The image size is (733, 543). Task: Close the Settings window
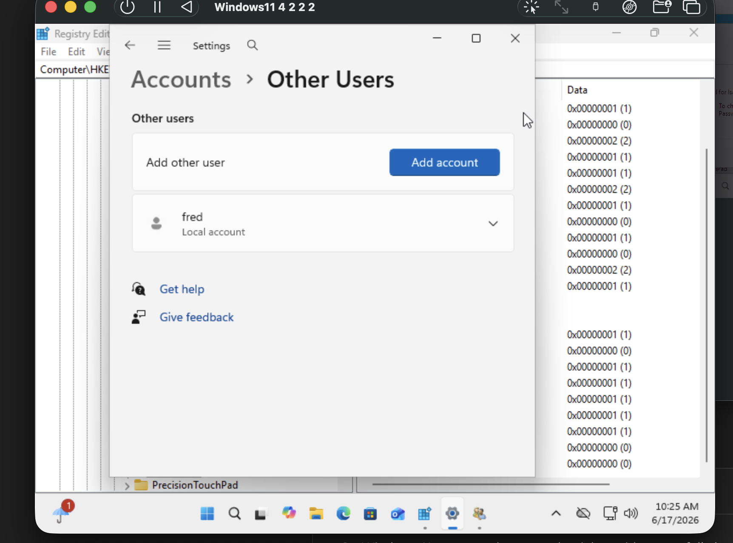click(x=515, y=38)
